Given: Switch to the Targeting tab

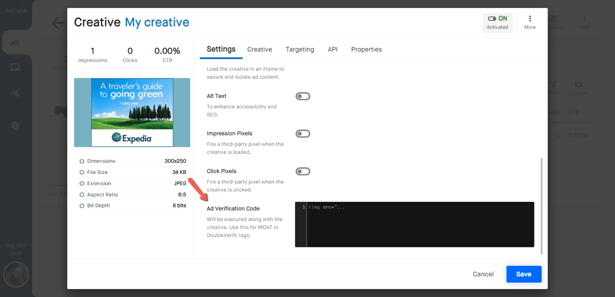Looking at the screenshot, I should coord(299,49).
